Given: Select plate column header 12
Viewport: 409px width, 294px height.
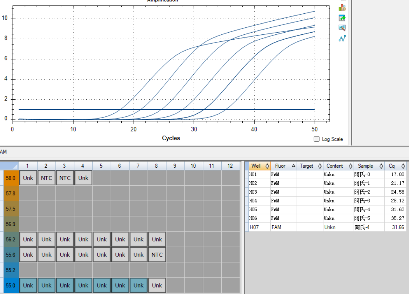Looking at the screenshot, I should pos(230,166).
